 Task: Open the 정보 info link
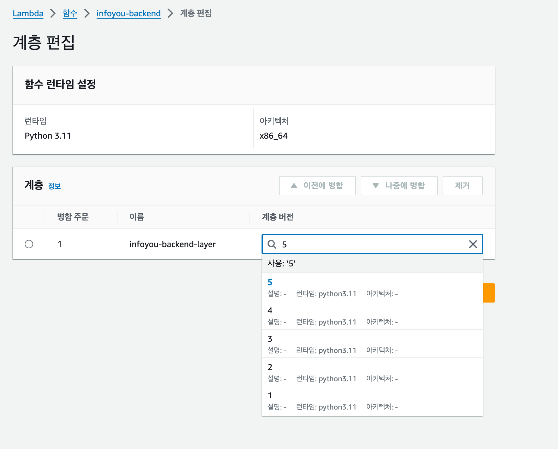click(x=55, y=186)
